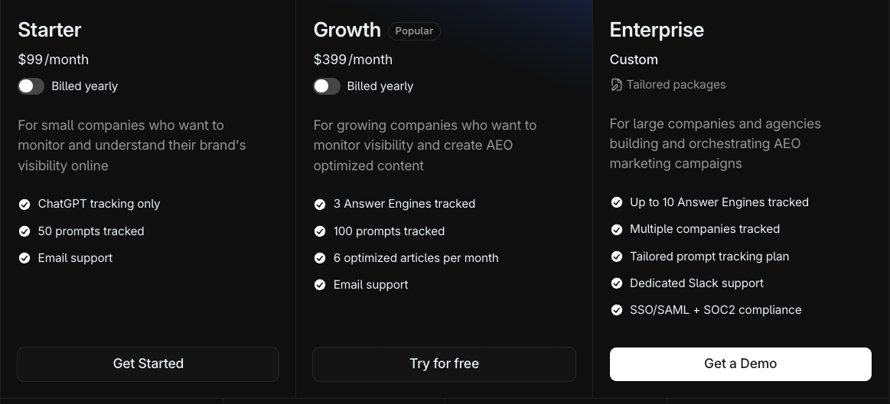
Task: Select the Starter plan heading
Action: coord(50,30)
